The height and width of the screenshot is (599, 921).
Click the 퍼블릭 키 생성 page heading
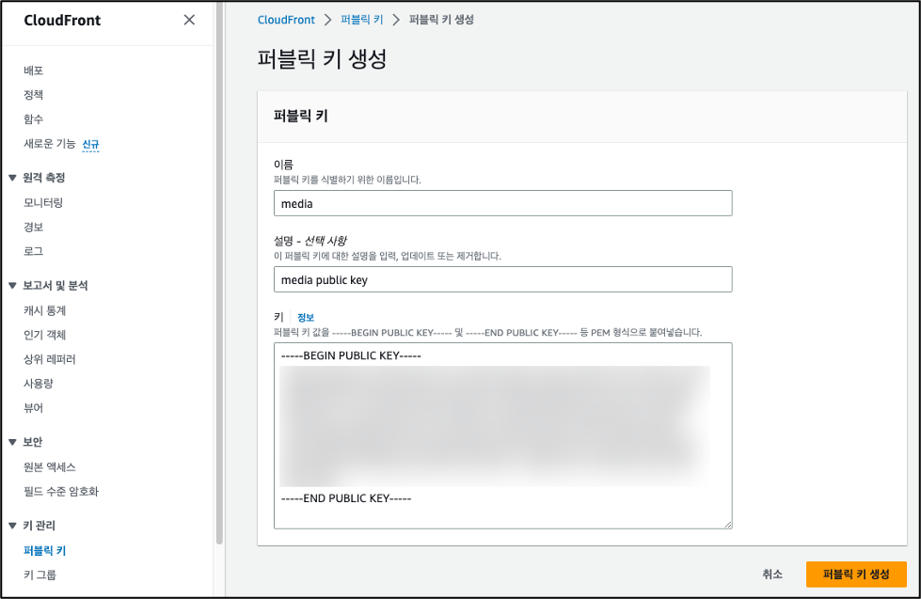322,58
